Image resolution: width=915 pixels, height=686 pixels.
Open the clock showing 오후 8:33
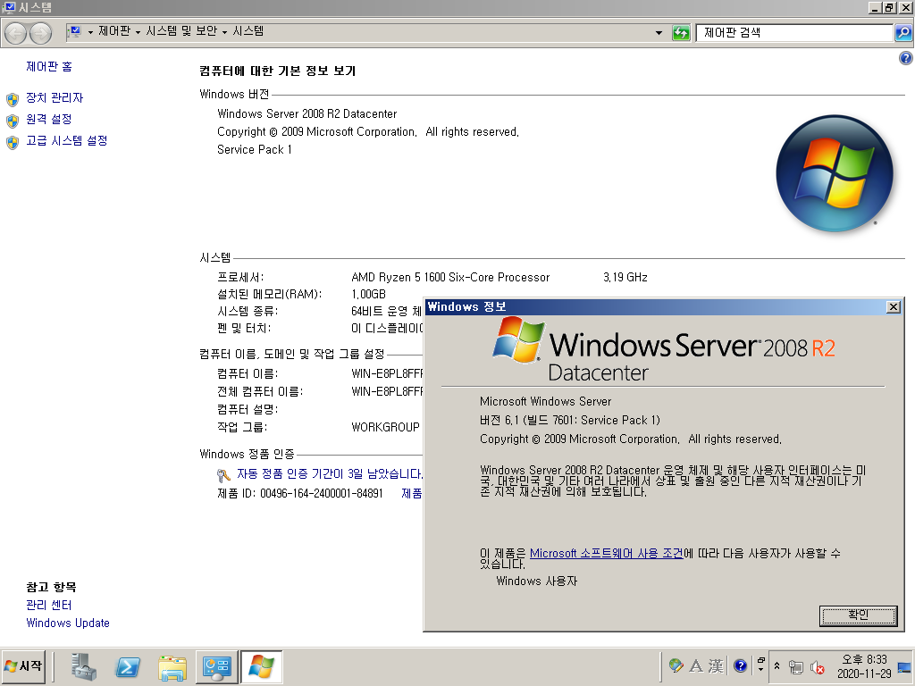click(x=864, y=666)
